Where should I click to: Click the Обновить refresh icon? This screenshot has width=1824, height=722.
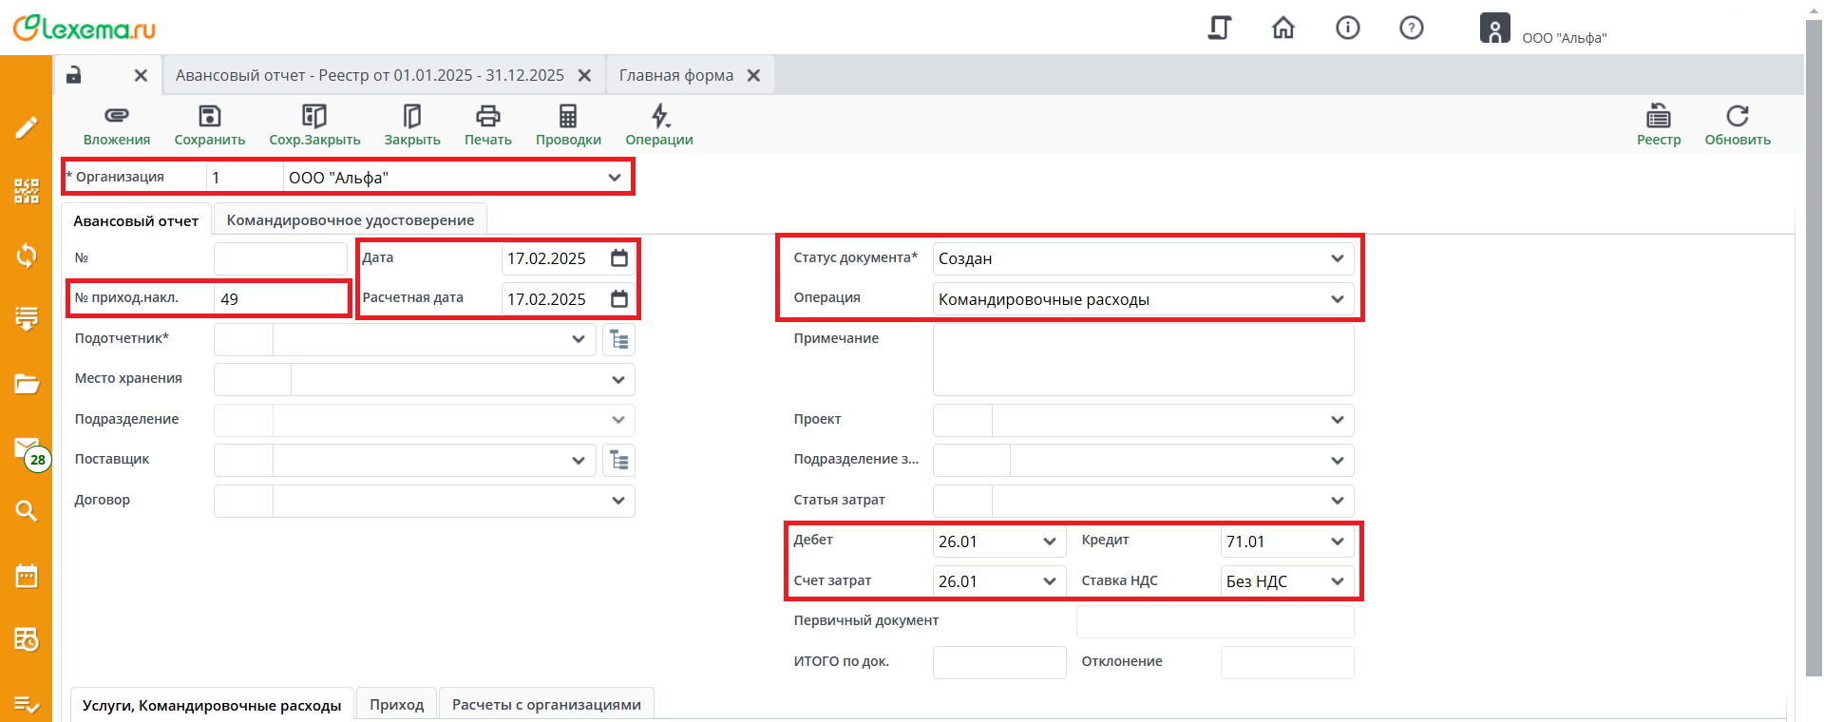pyautogui.click(x=1737, y=116)
